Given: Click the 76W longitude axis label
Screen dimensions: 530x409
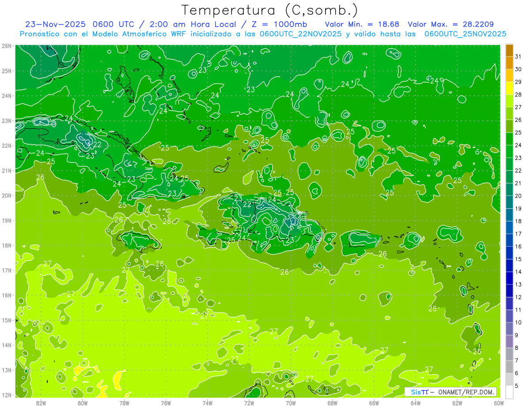Looking at the screenshot, I should (x=166, y=402).
